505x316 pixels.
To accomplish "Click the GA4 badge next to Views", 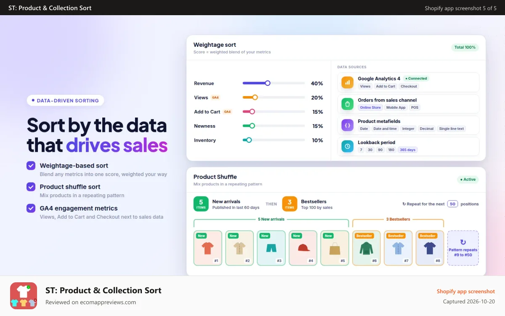I will tap(215, 98).
